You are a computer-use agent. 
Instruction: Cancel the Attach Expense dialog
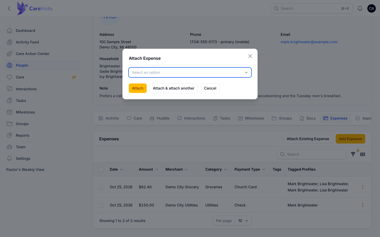[x=210, y=88]
